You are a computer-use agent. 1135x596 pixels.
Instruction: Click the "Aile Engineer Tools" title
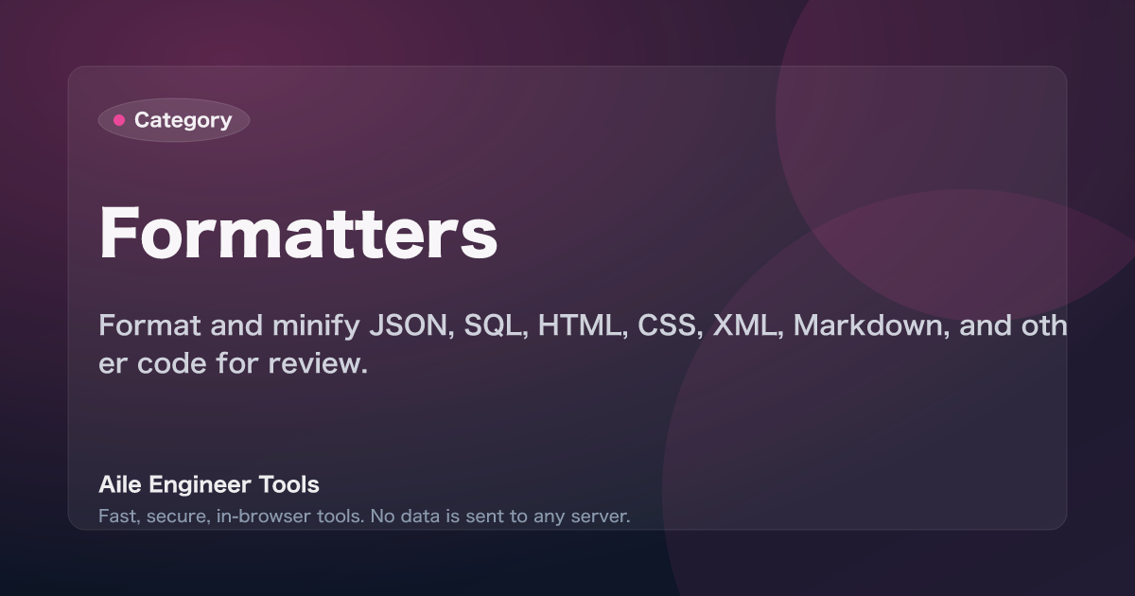point(209,484)
